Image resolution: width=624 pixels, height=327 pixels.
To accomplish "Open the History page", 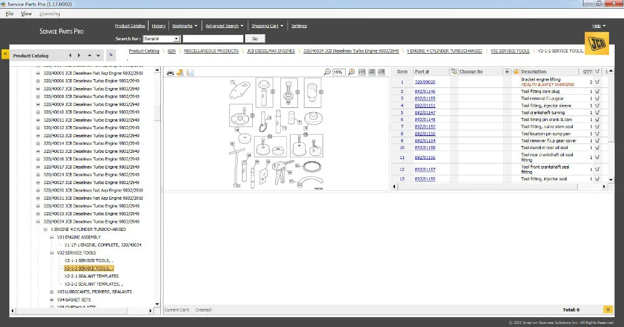I will (158, 26).
